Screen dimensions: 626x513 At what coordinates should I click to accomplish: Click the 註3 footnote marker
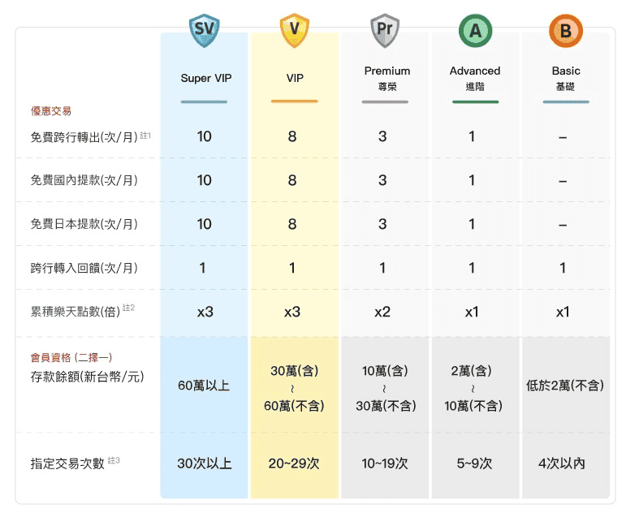[114, 460]
